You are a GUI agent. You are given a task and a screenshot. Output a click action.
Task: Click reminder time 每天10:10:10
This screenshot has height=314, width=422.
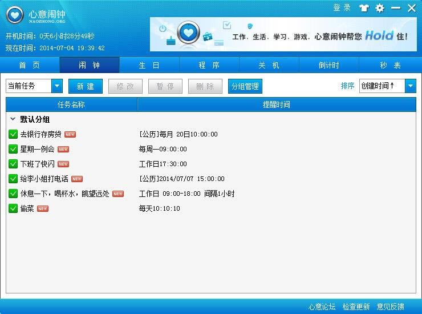[x=159, y=208]
